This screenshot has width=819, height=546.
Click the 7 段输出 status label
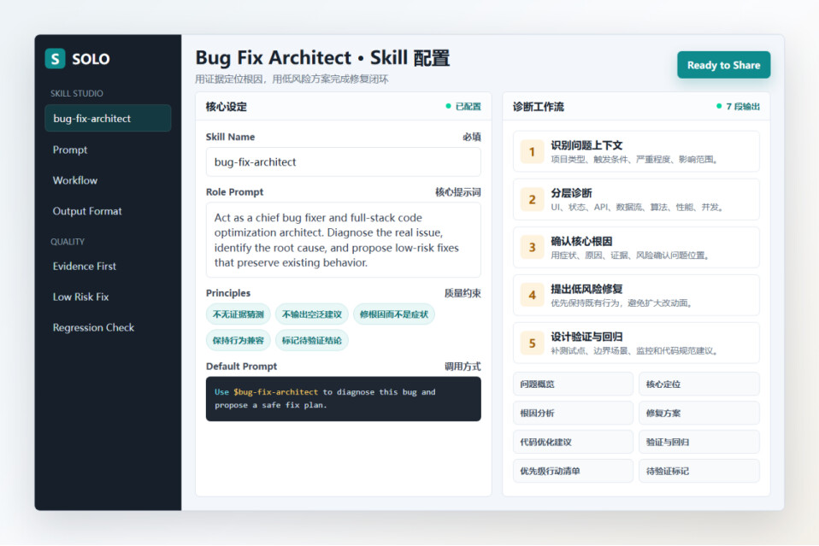[738, 107]
